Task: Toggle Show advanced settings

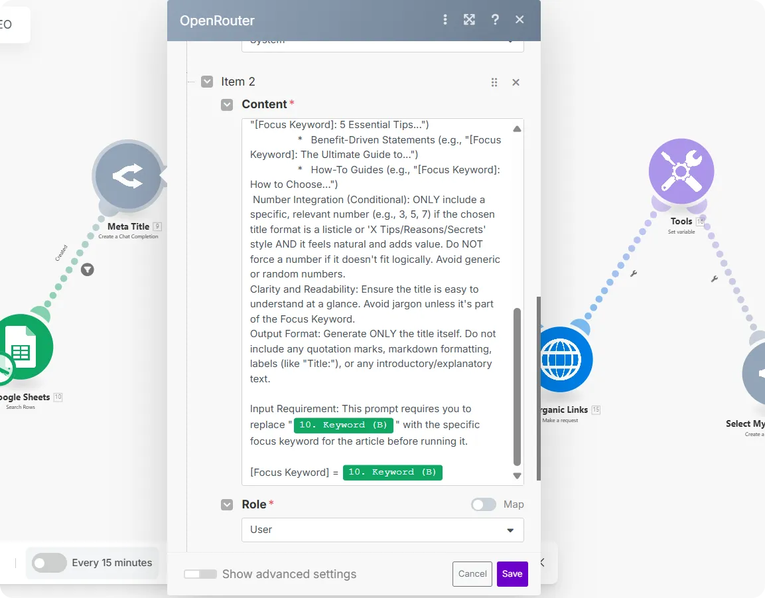Action: [x=200, y=574]
